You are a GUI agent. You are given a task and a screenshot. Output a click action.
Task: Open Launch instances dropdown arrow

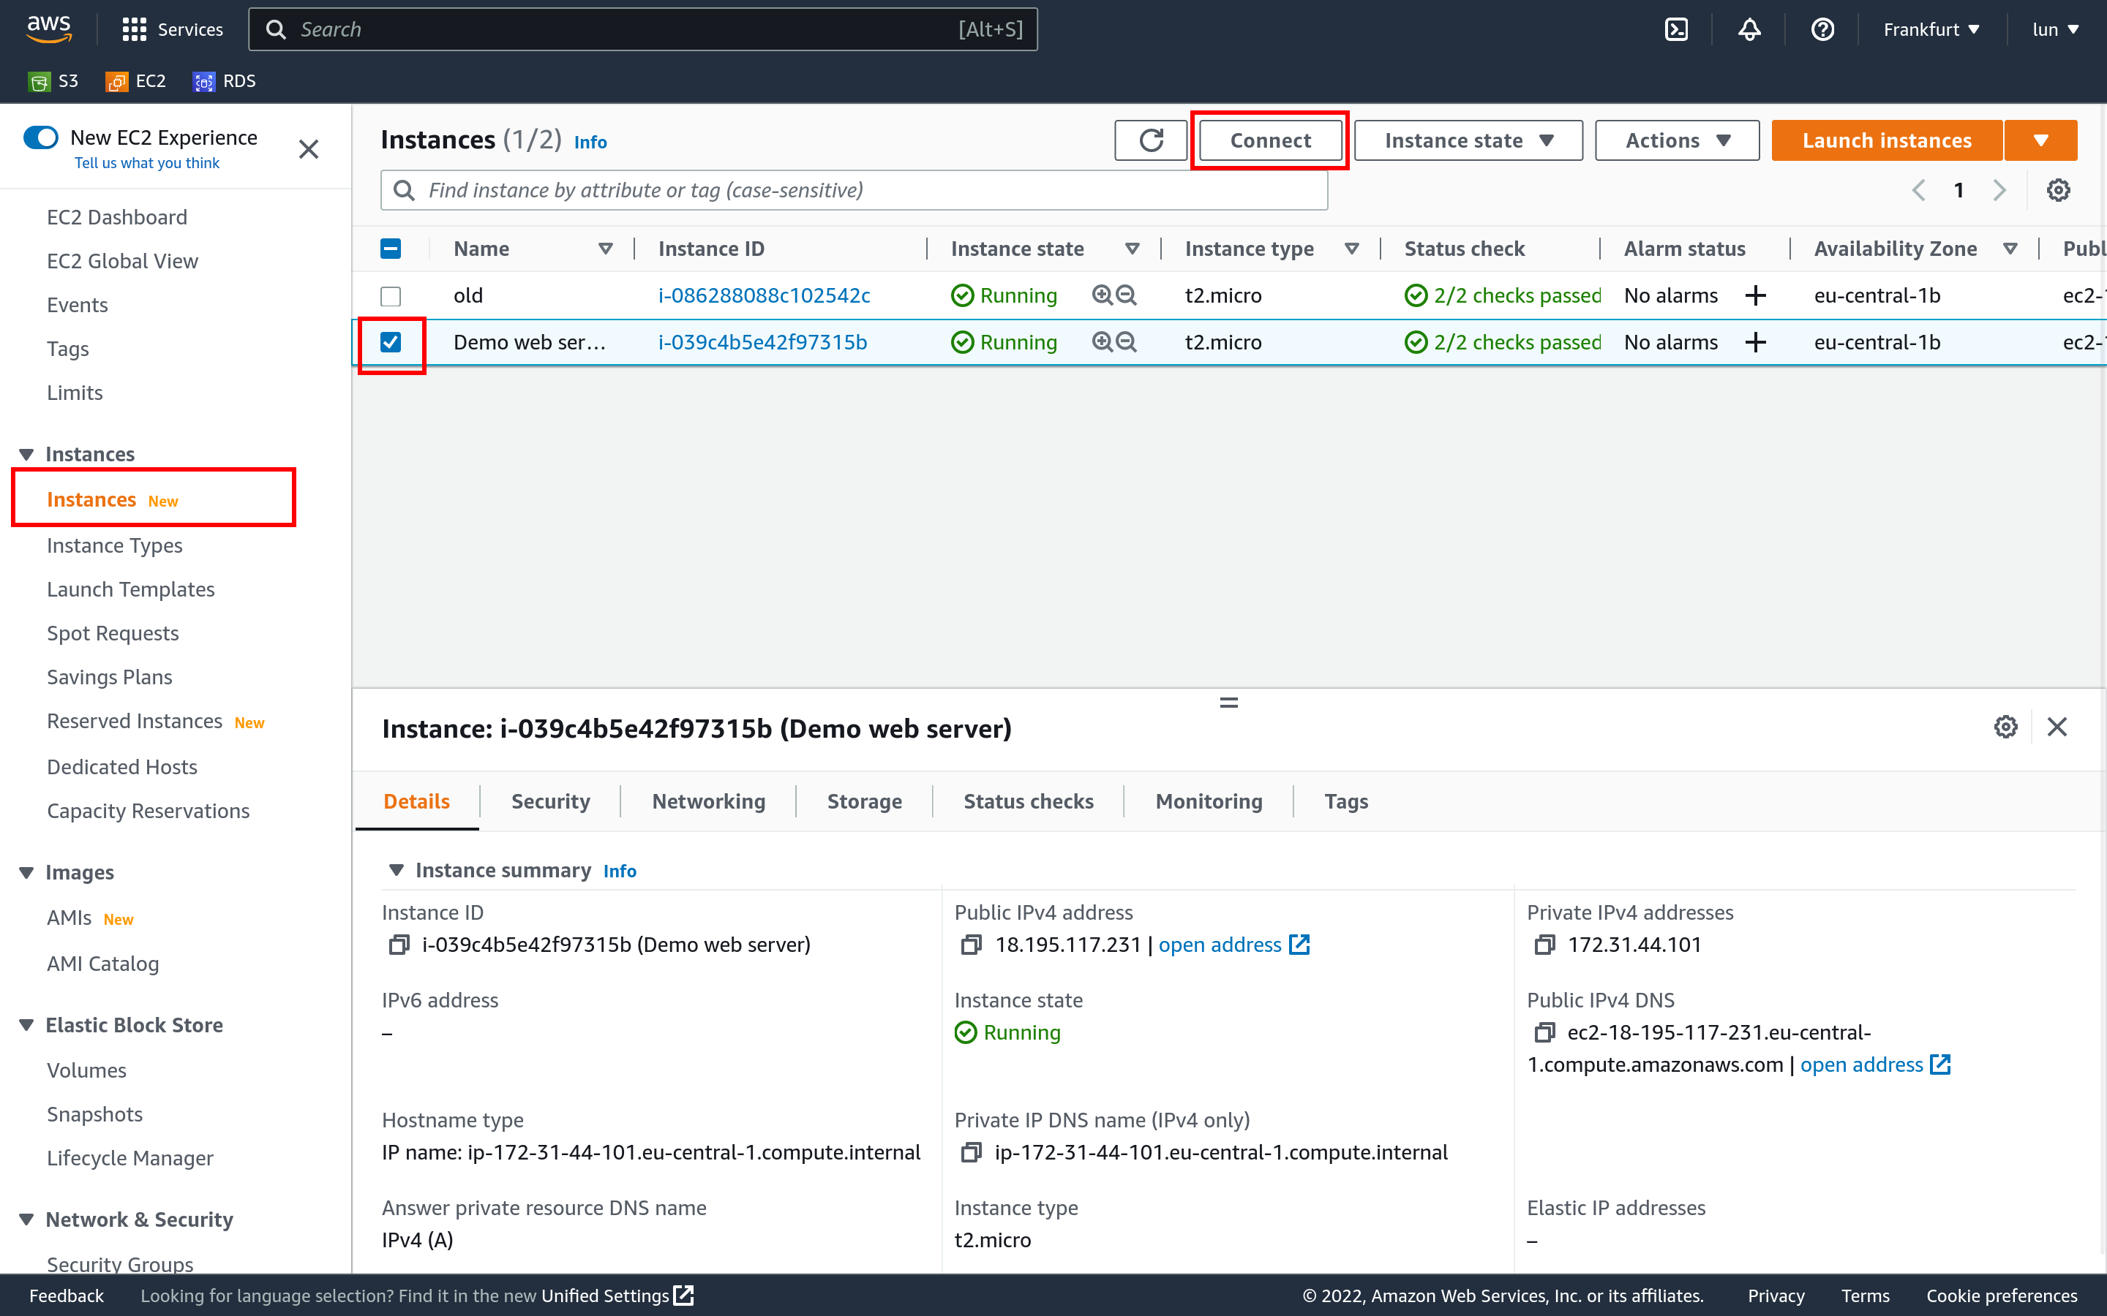pos(2041,140)
